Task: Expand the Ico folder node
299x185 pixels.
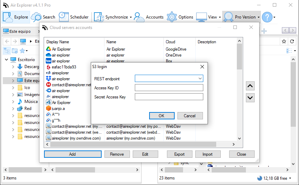Action: (x=13, y=88)
